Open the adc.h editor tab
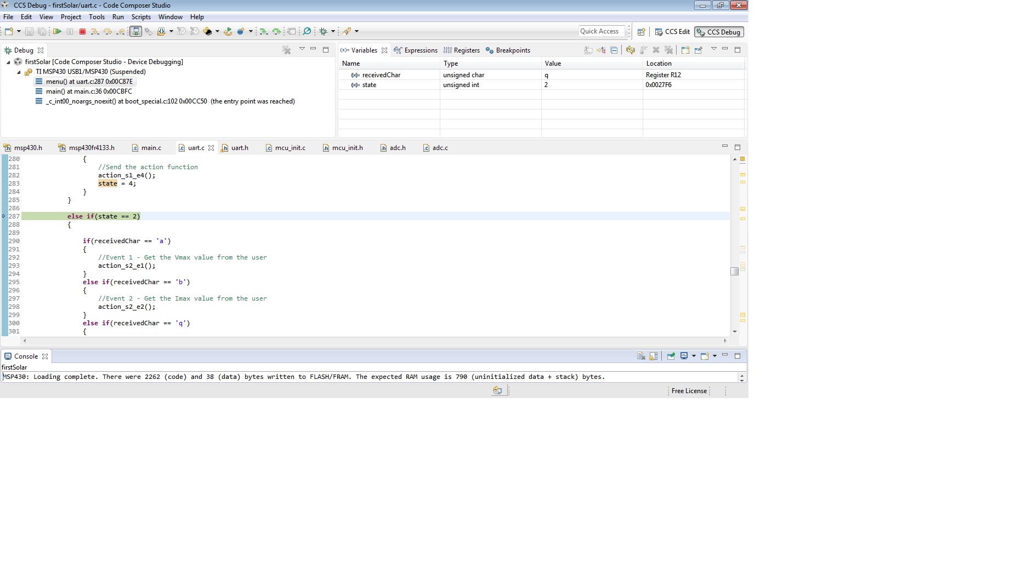Image resolution: width=1021 pixels, height=576 pixels. tap(393, 148)
